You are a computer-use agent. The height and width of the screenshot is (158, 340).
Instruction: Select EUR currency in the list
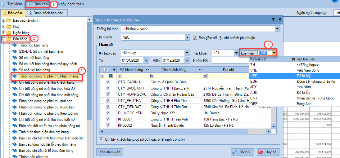[294, 81]
